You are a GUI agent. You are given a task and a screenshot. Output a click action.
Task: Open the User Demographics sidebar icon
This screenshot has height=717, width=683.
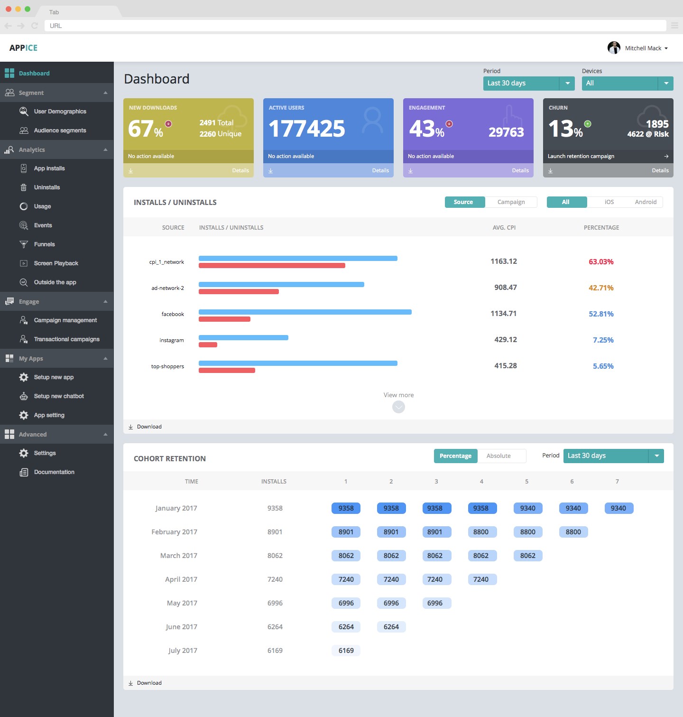(x=24, y=112)
